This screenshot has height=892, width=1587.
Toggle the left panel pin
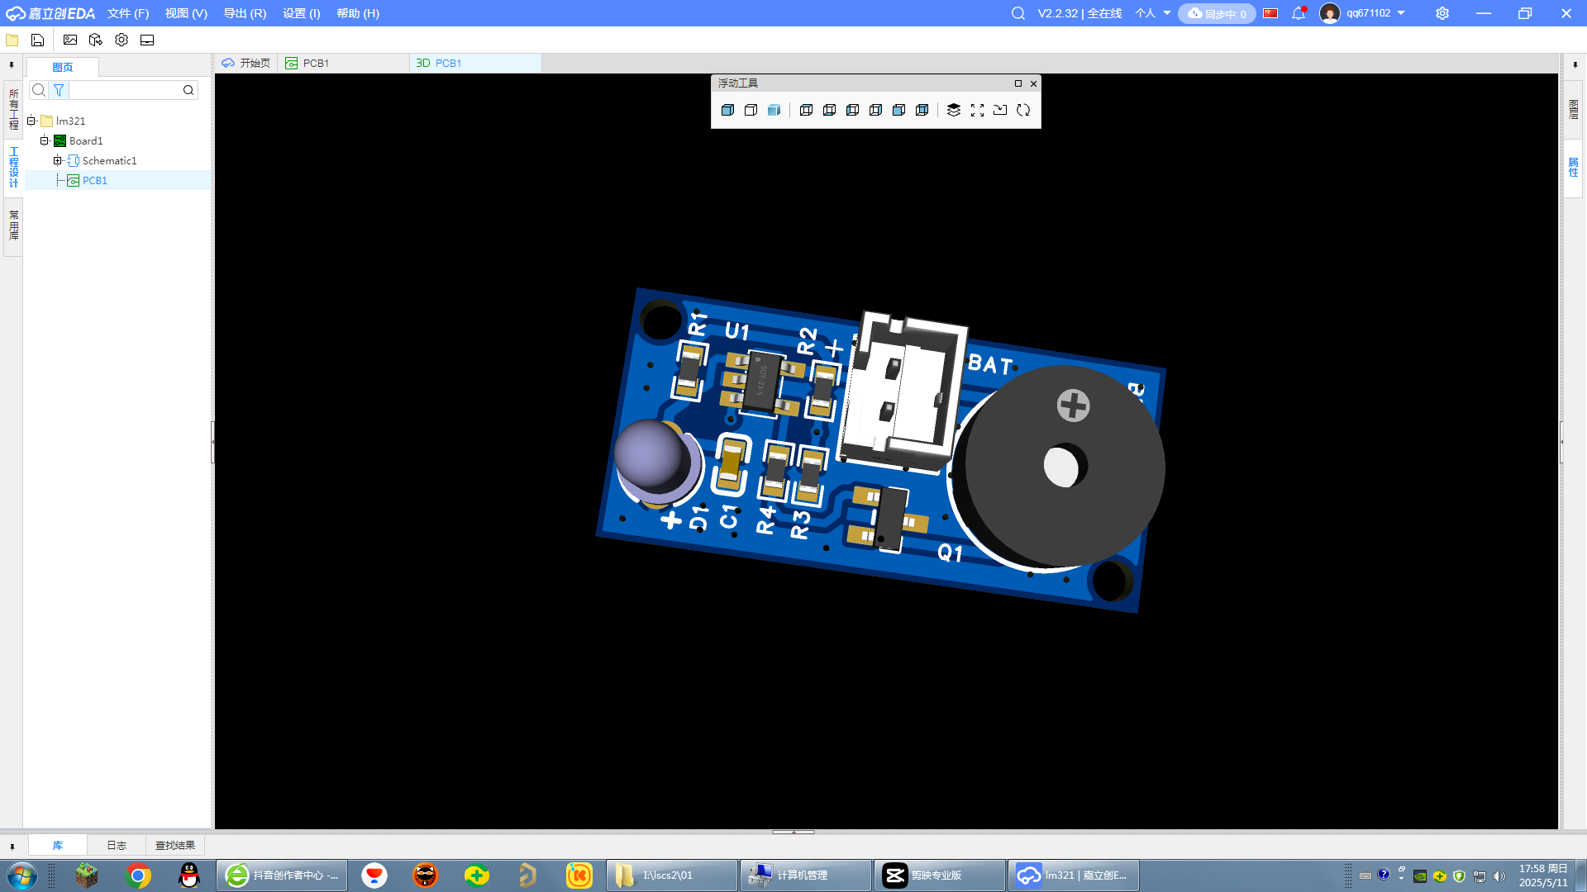[12, 64]
